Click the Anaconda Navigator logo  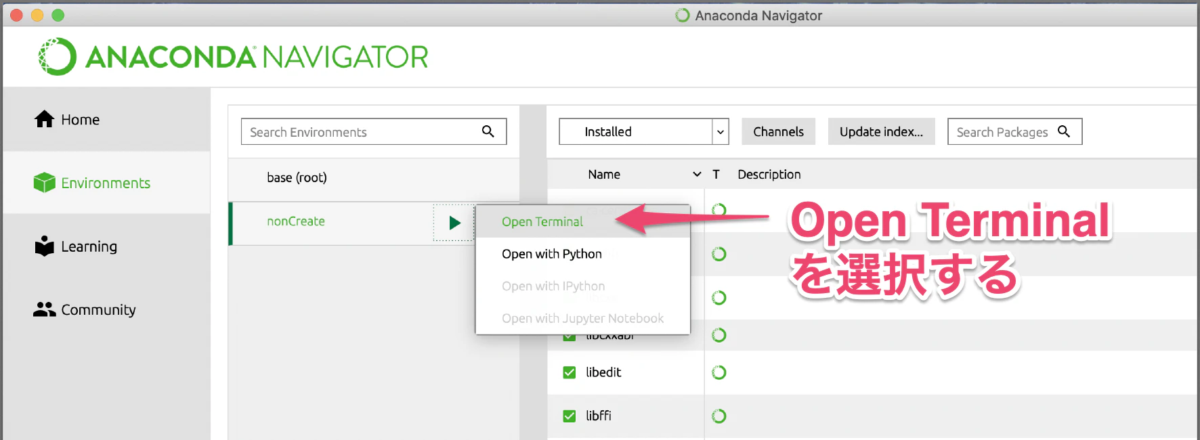coord(234,57)
